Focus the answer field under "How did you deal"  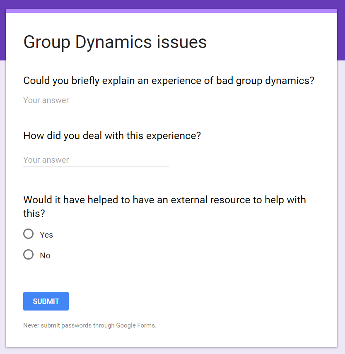tap(96, 160)
